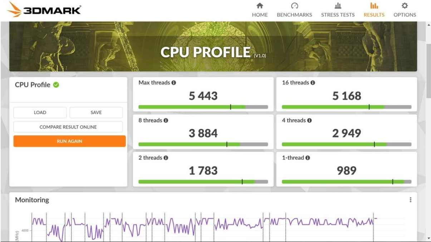
Task: Click the 2 threads score 1 783
Action: pos(203,171)
